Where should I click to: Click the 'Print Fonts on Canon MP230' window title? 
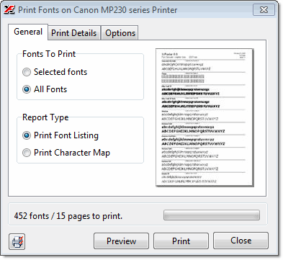97,10
